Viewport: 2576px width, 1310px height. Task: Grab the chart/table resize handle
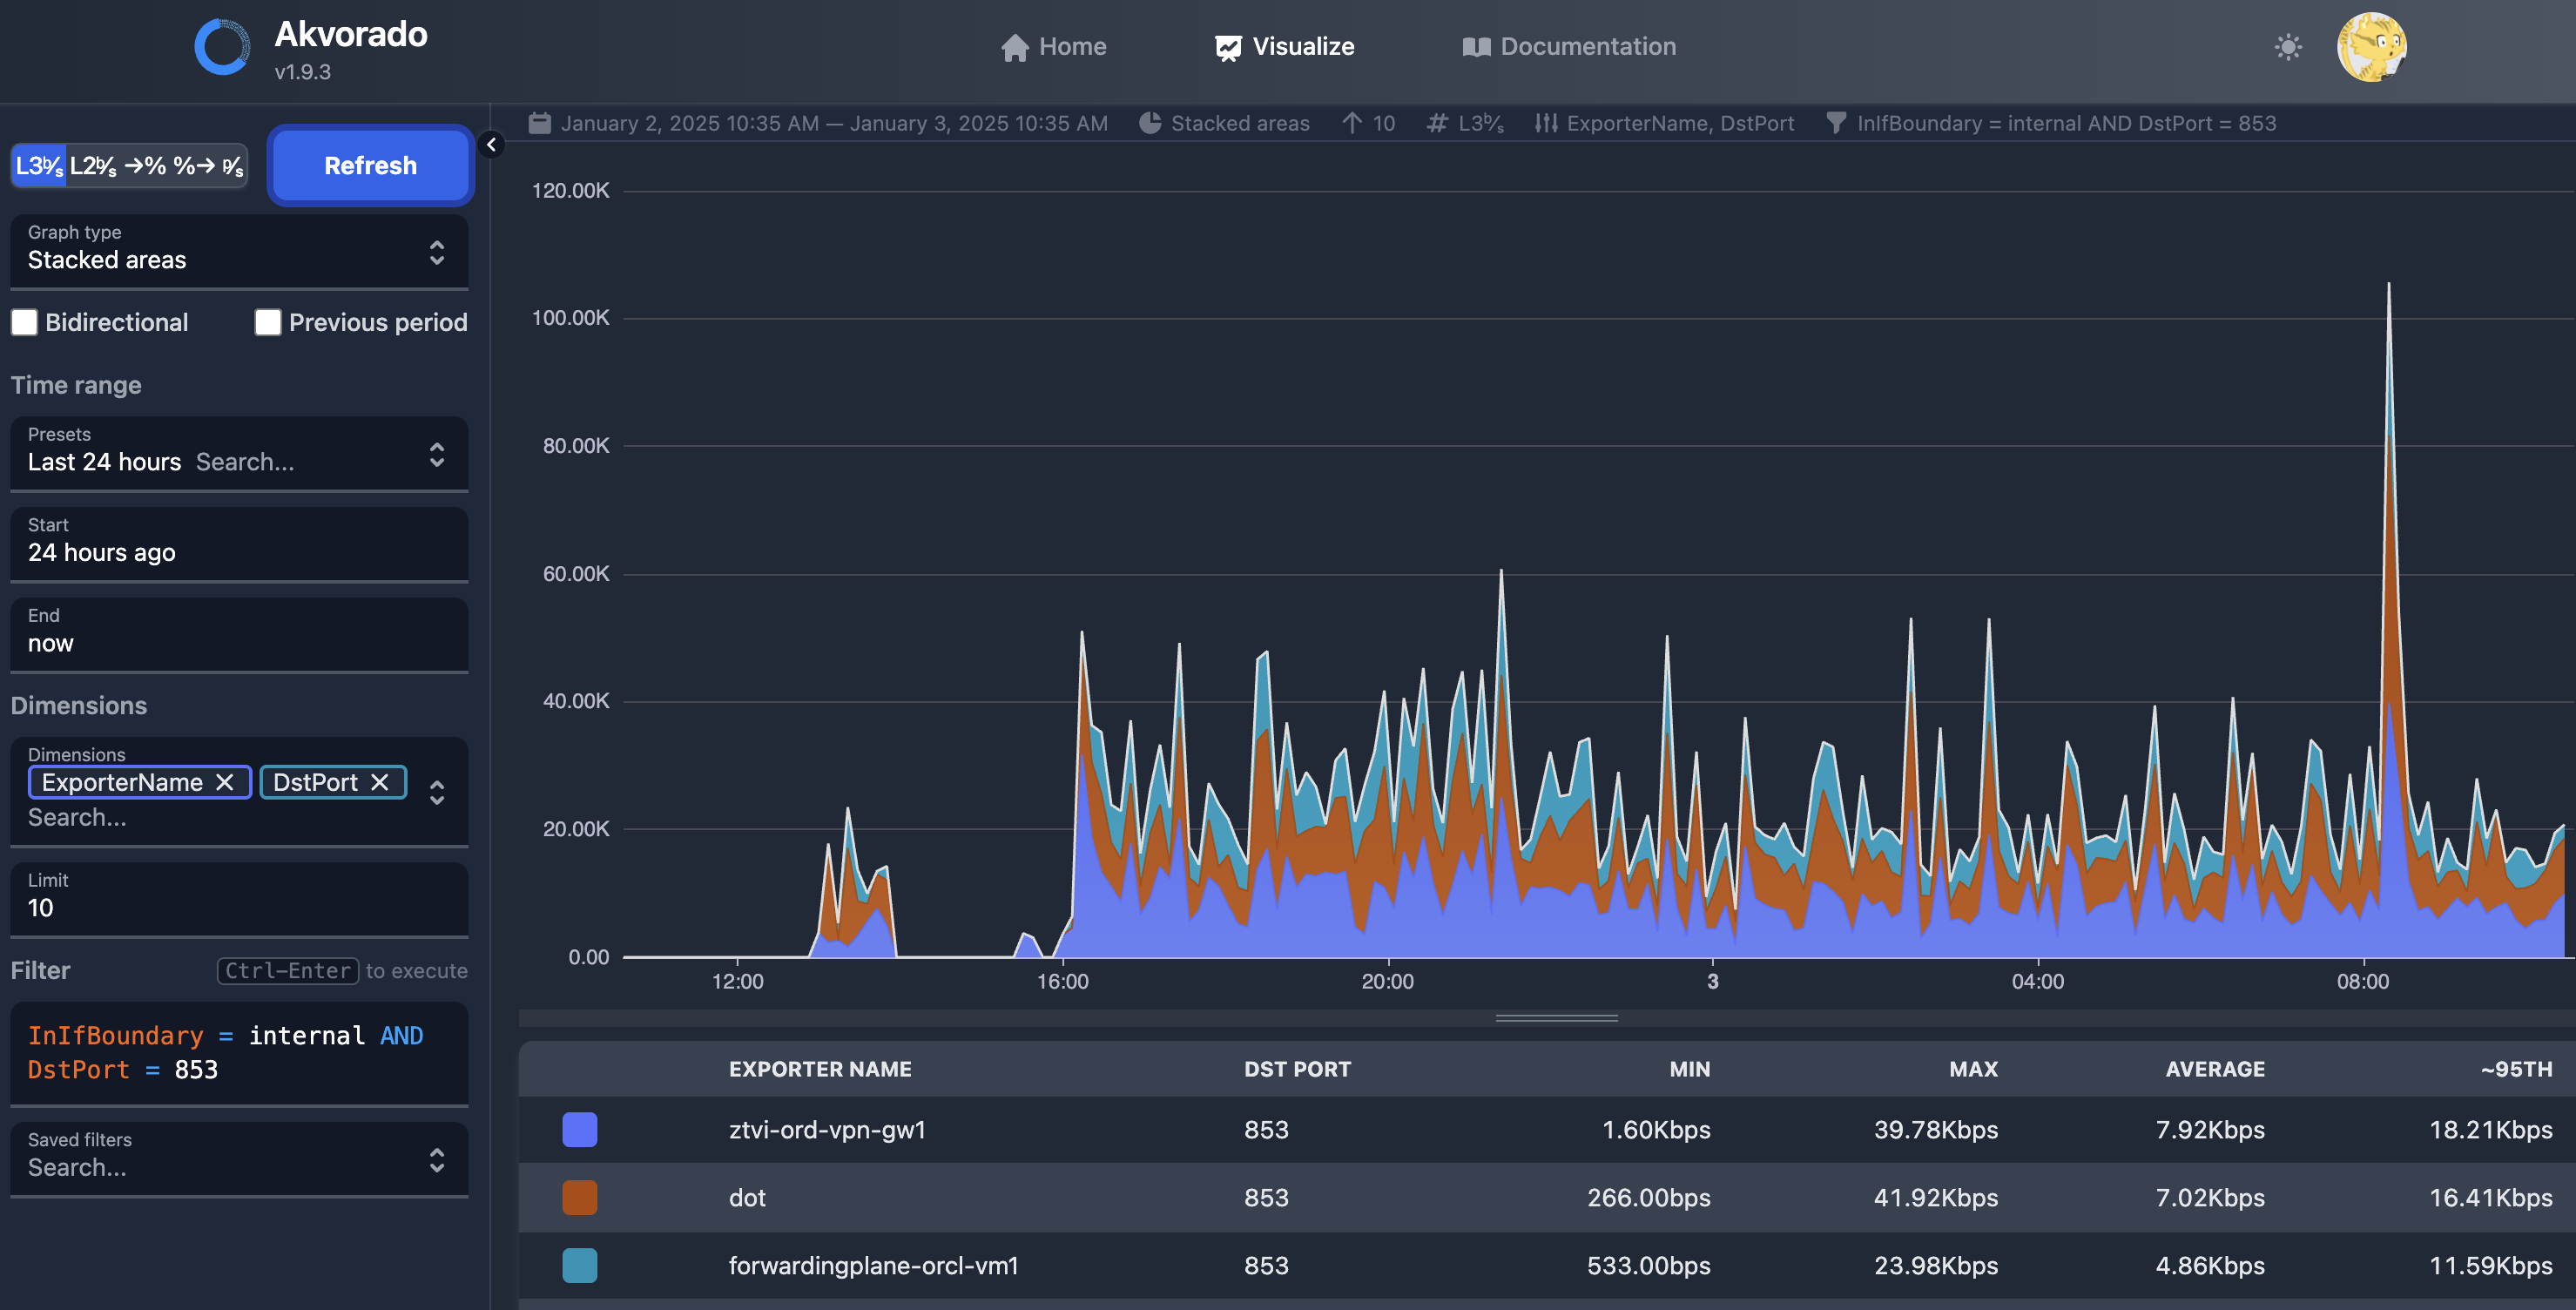coord(1556,1018)
